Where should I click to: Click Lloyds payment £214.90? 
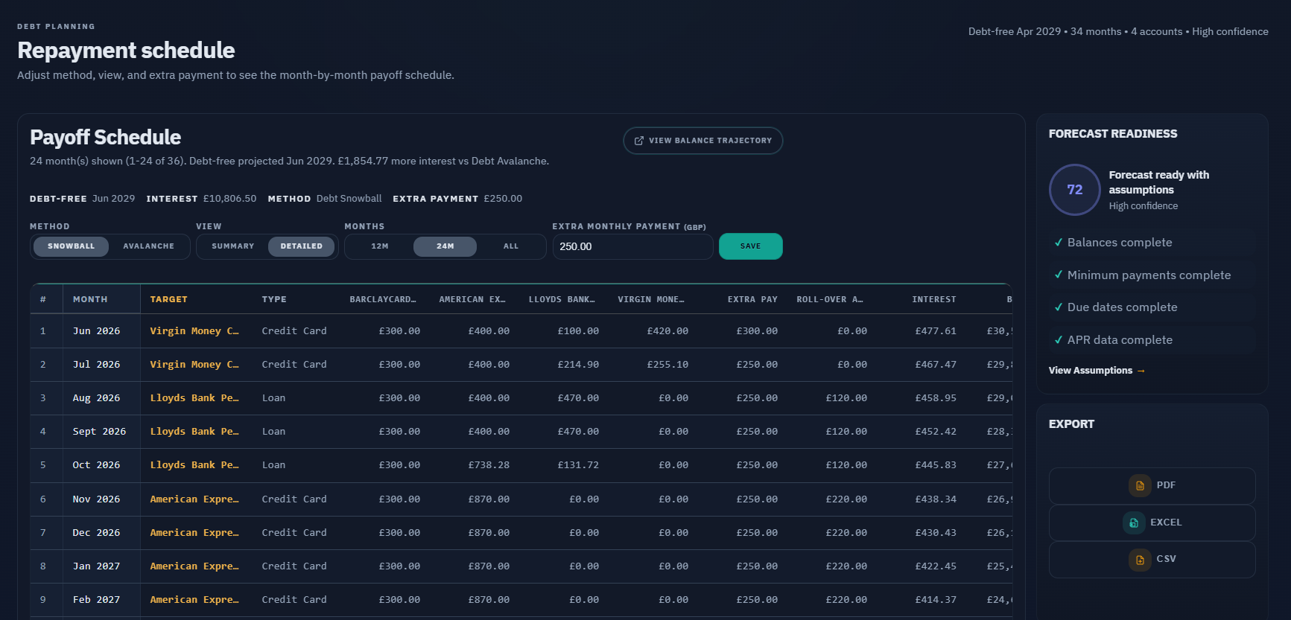click(x=578, y=365)
